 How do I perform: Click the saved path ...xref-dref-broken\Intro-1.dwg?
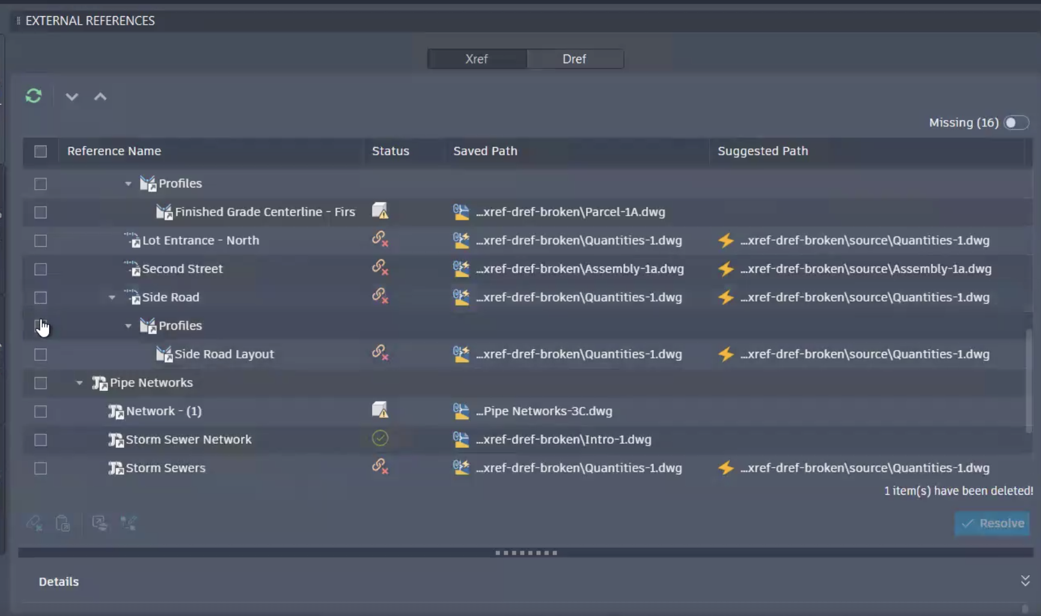click(x=564, y=439)
